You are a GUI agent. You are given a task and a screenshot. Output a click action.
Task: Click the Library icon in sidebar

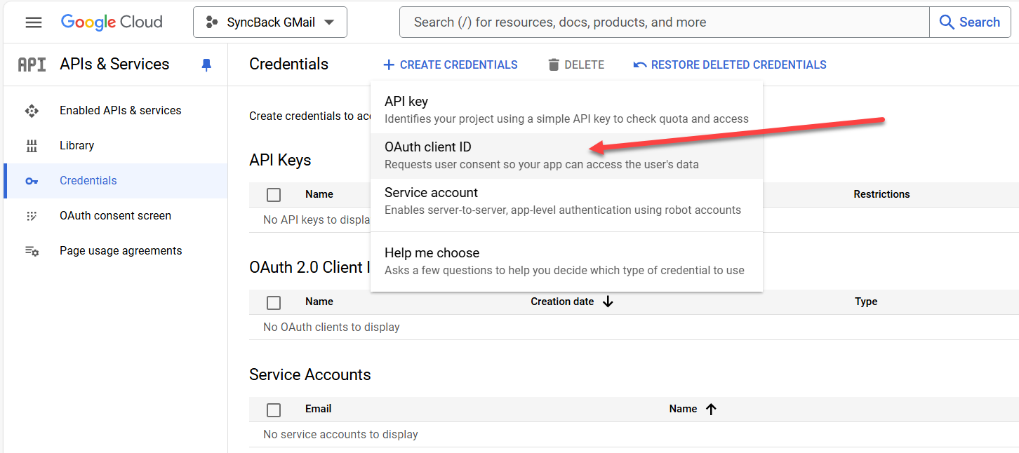32,146
